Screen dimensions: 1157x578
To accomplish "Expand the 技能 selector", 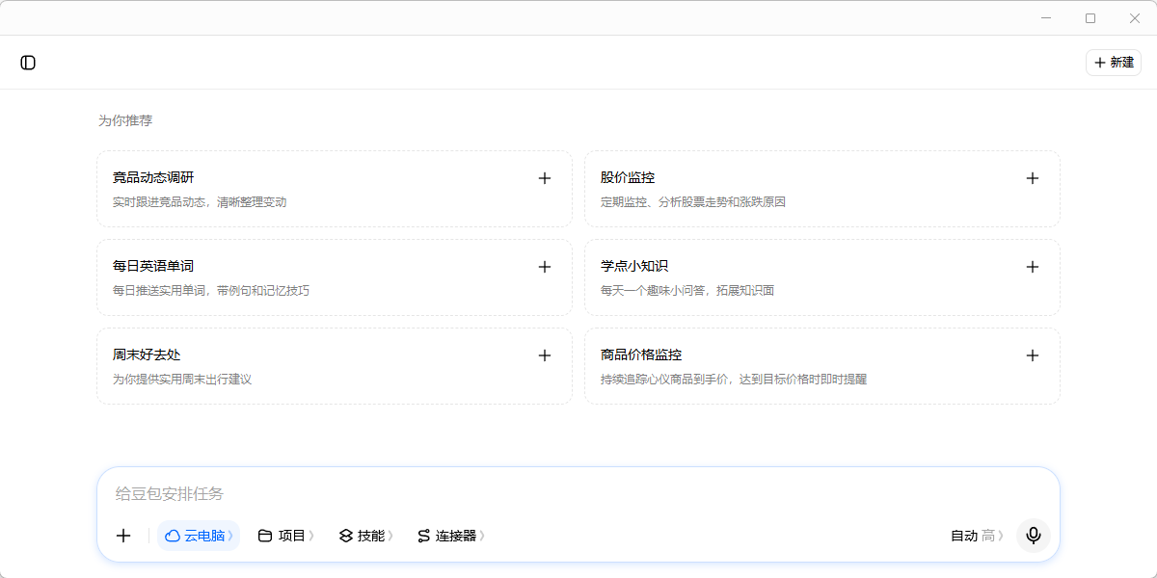I will click(366, 536).
